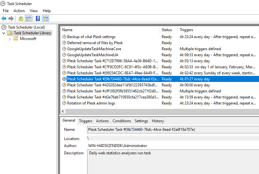Open the Conditions tab

pos(121,121)
